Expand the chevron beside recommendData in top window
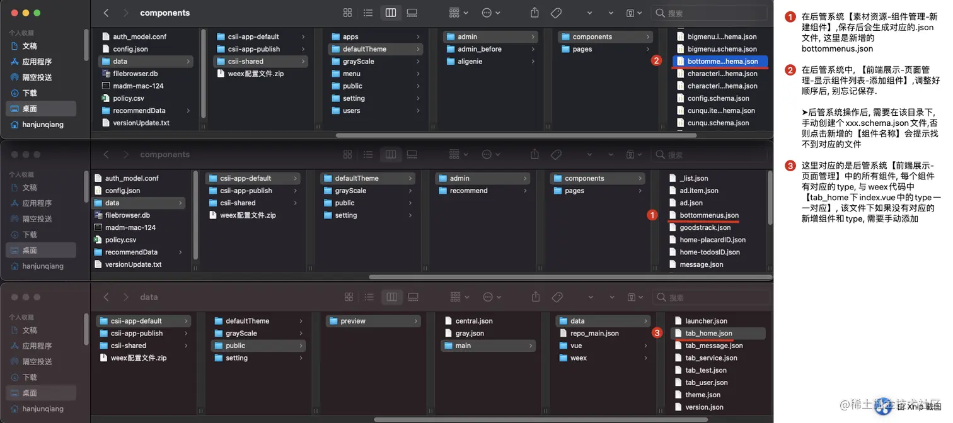The height and width of the screenshot is (423, 953). click(188, 110)
